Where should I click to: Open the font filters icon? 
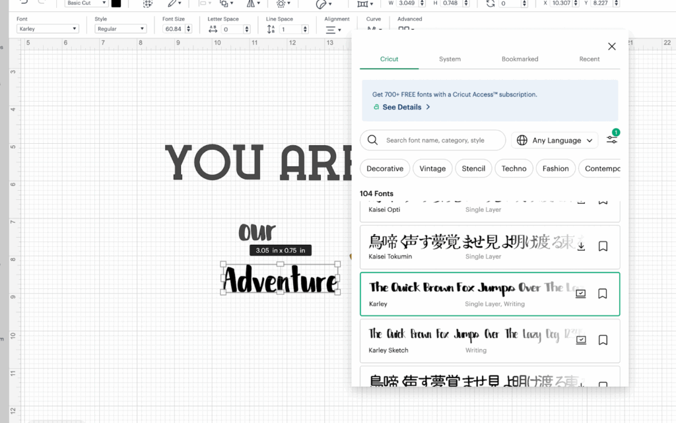612,139
